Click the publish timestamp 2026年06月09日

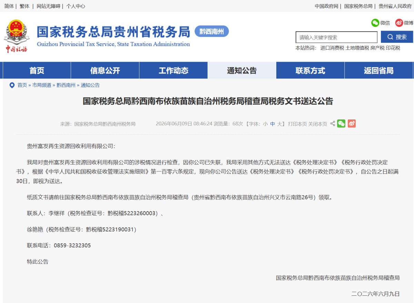tap(174, 124)
